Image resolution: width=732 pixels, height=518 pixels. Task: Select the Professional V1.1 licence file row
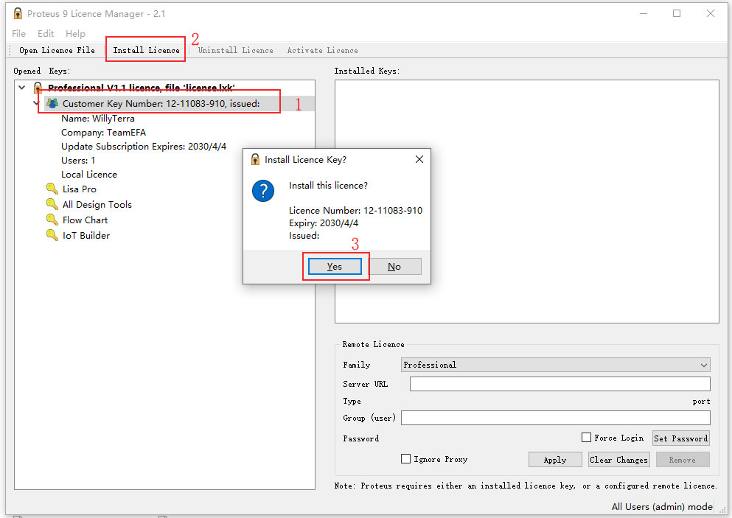[x=141, y=88]
